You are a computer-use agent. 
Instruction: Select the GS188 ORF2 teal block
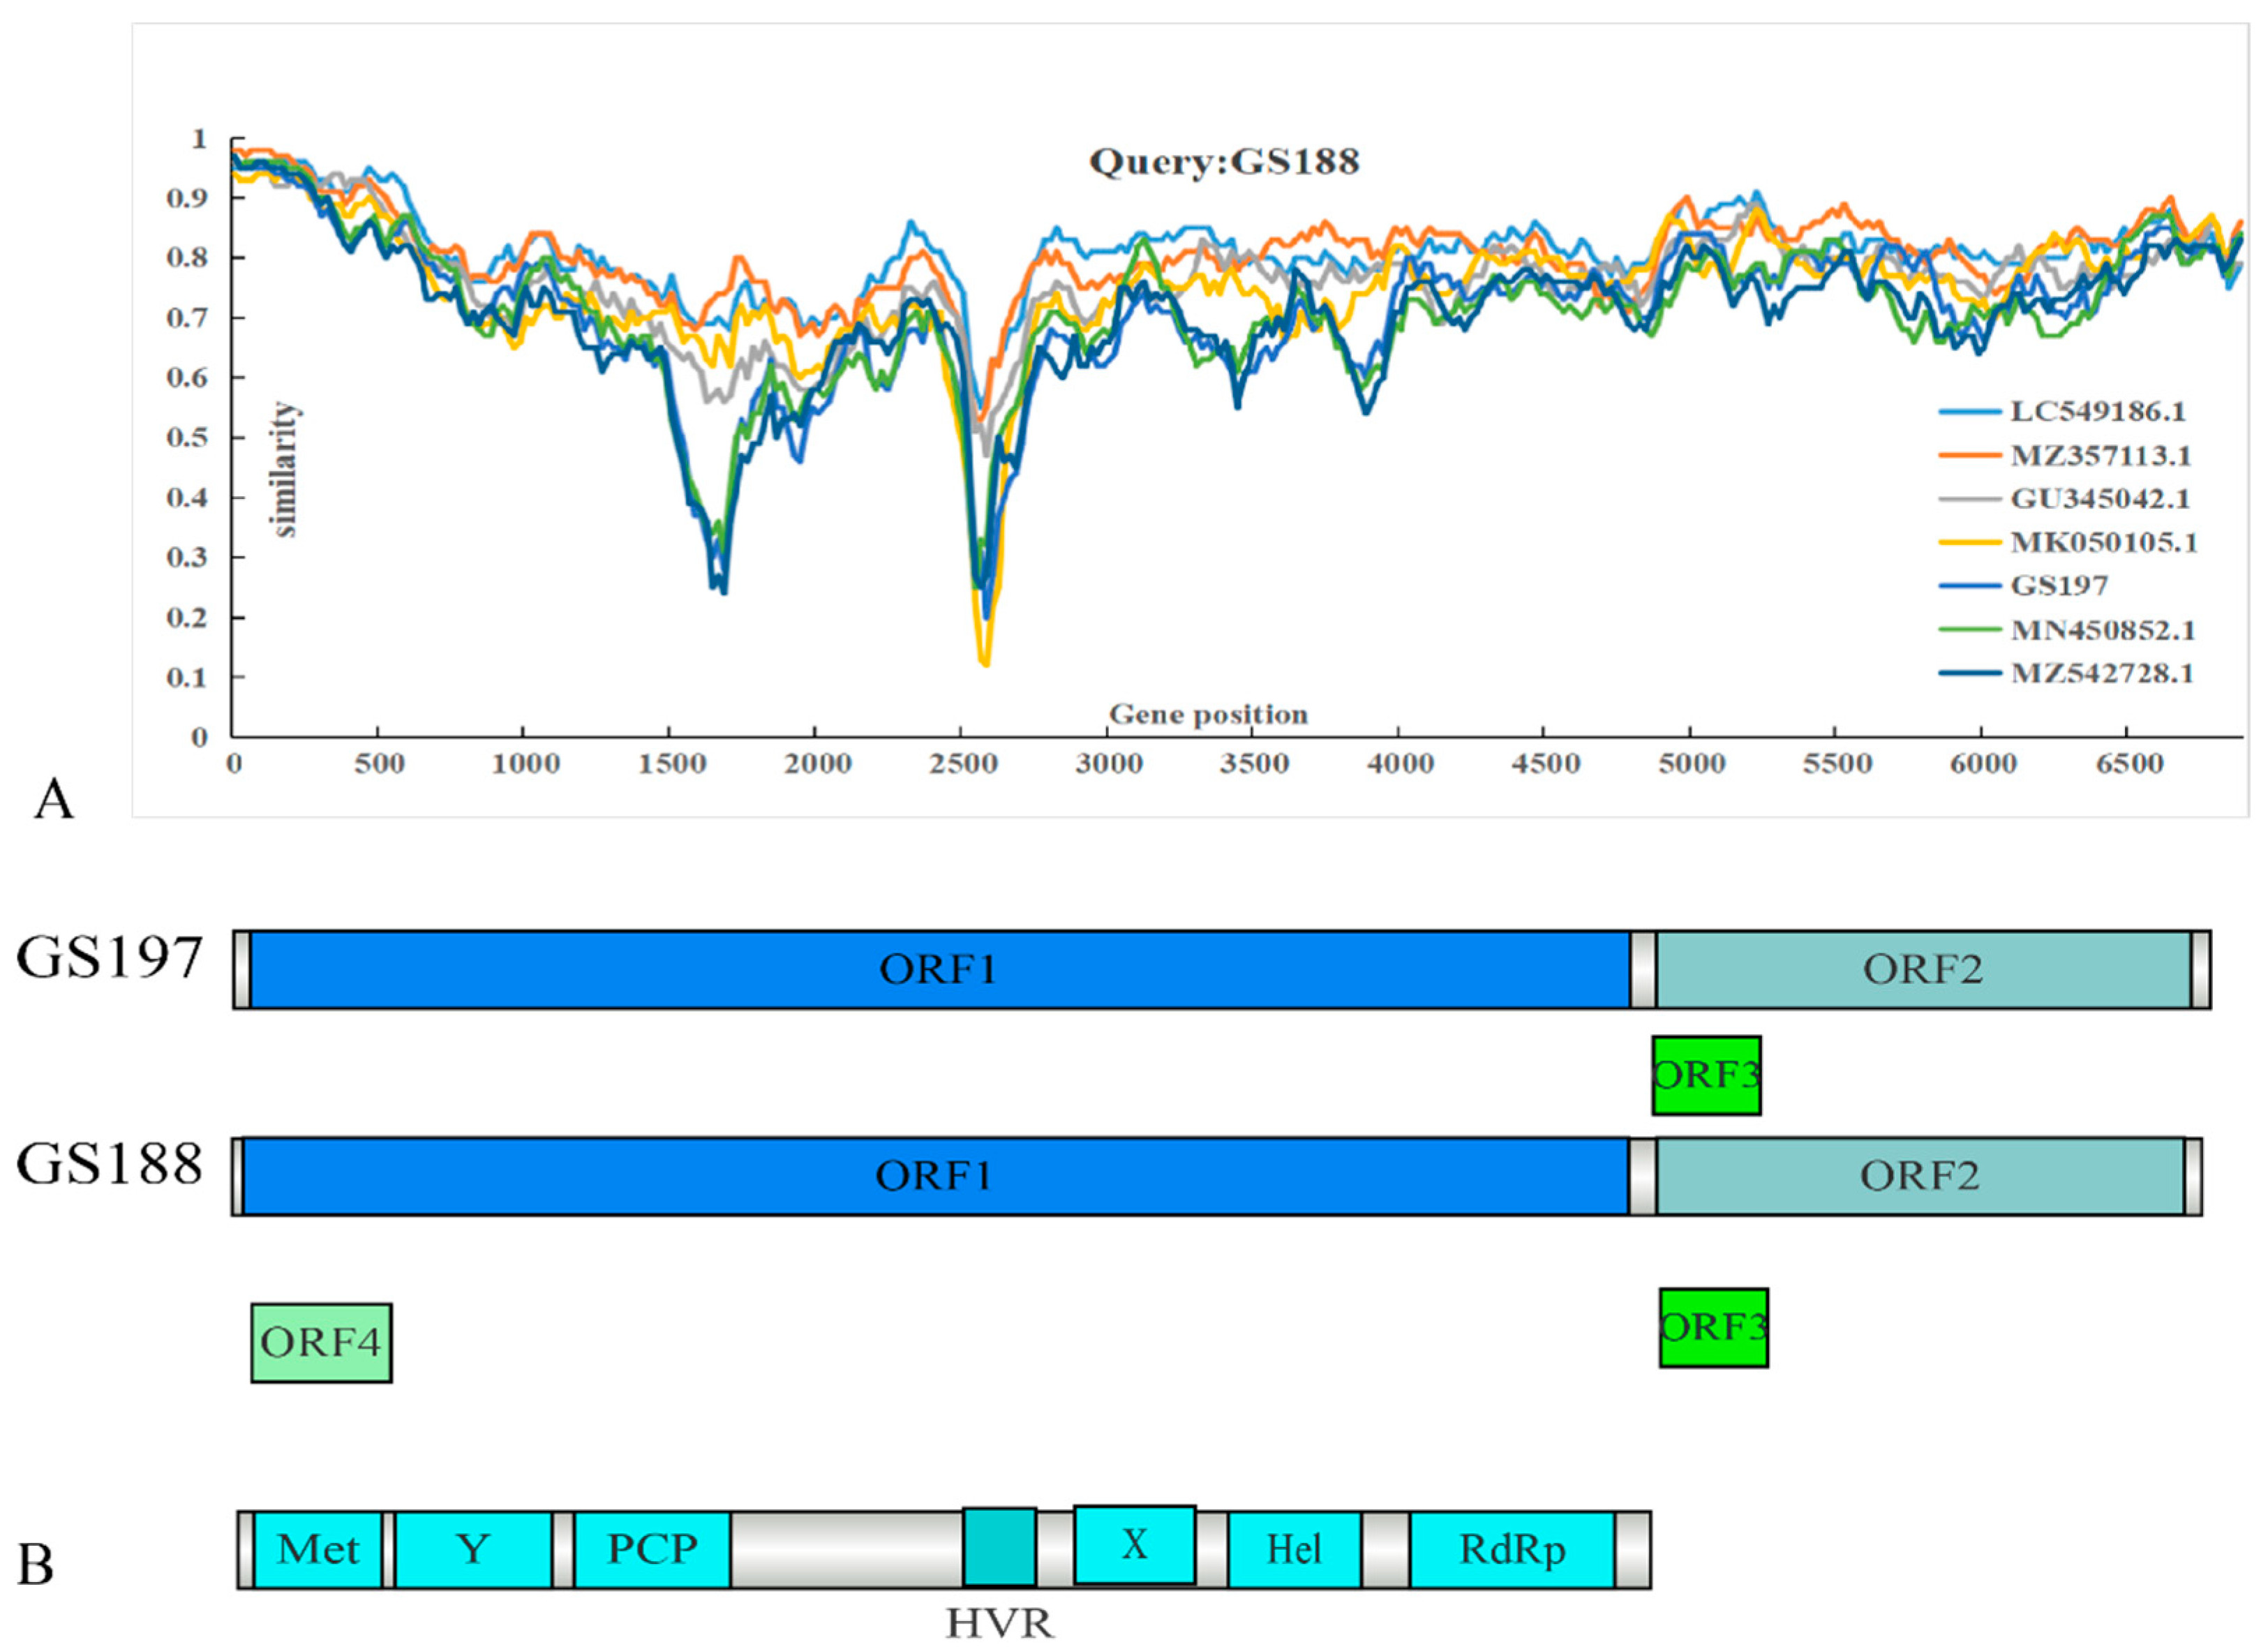pos(1919,1176)
